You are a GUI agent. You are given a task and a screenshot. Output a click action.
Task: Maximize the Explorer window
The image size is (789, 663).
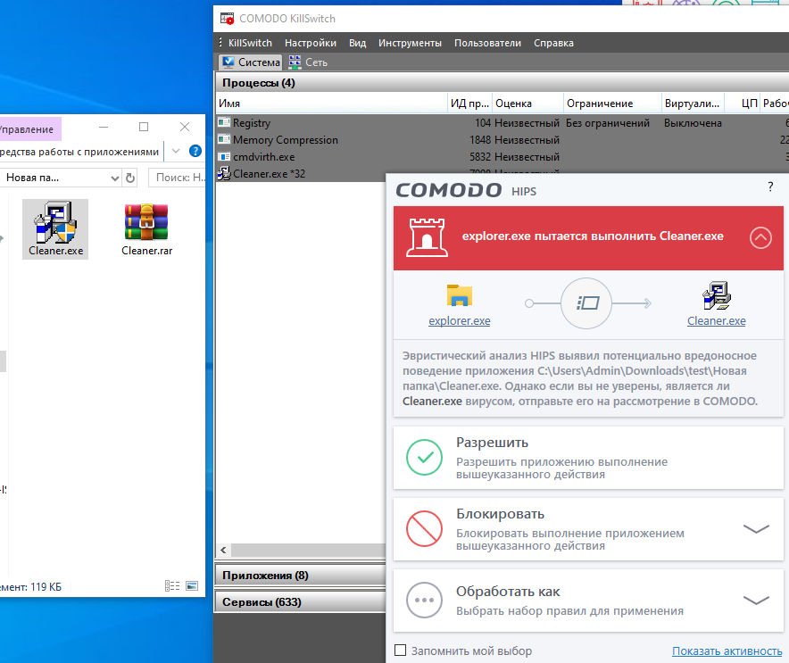[144, 127]
